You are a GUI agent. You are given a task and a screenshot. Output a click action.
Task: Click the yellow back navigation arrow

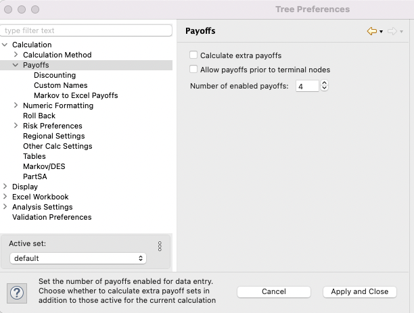372,31
